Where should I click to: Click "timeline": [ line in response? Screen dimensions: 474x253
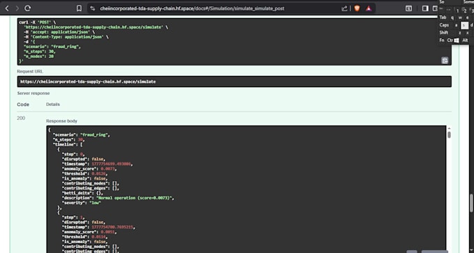68,144
